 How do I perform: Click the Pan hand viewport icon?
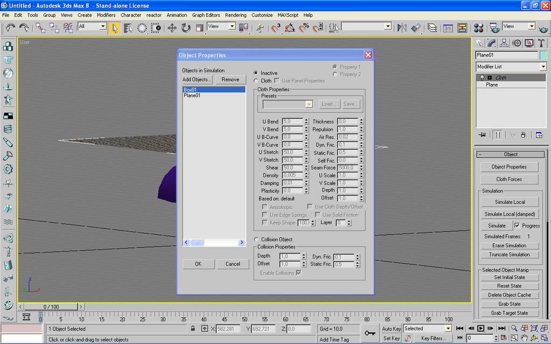(x=524, y=338)
